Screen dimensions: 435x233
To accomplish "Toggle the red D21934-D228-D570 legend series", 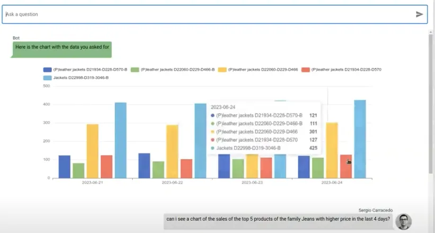I will pos(306,70).
